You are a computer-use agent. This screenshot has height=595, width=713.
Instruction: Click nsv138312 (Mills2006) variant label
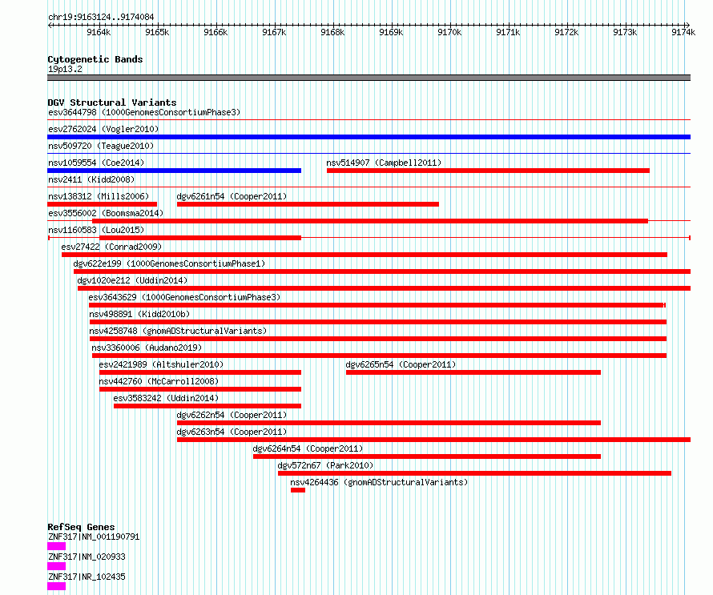[99, 196]
